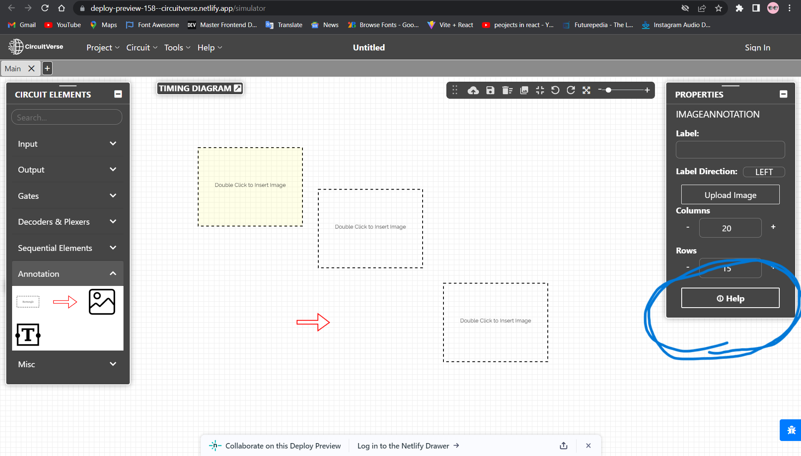801x456 pixels.
Task: Click the undo icon in quick toolbar
Action: click(555, 90)
